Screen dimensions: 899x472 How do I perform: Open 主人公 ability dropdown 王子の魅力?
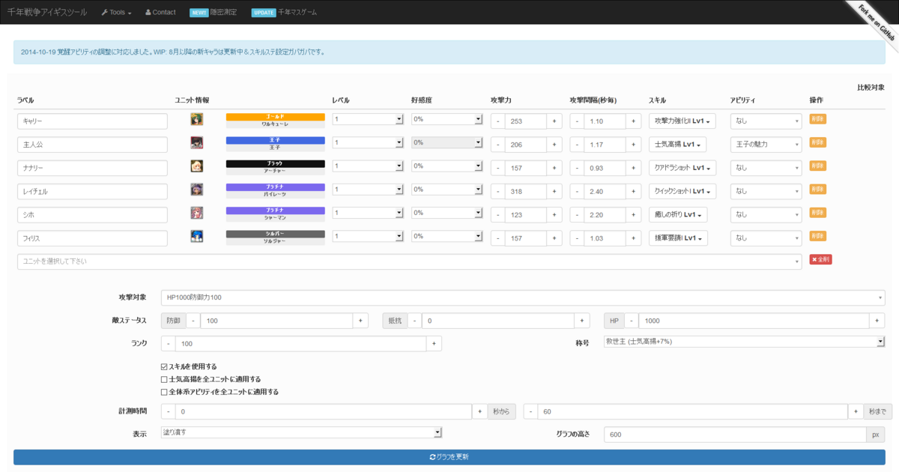click(x=766, y=144)
